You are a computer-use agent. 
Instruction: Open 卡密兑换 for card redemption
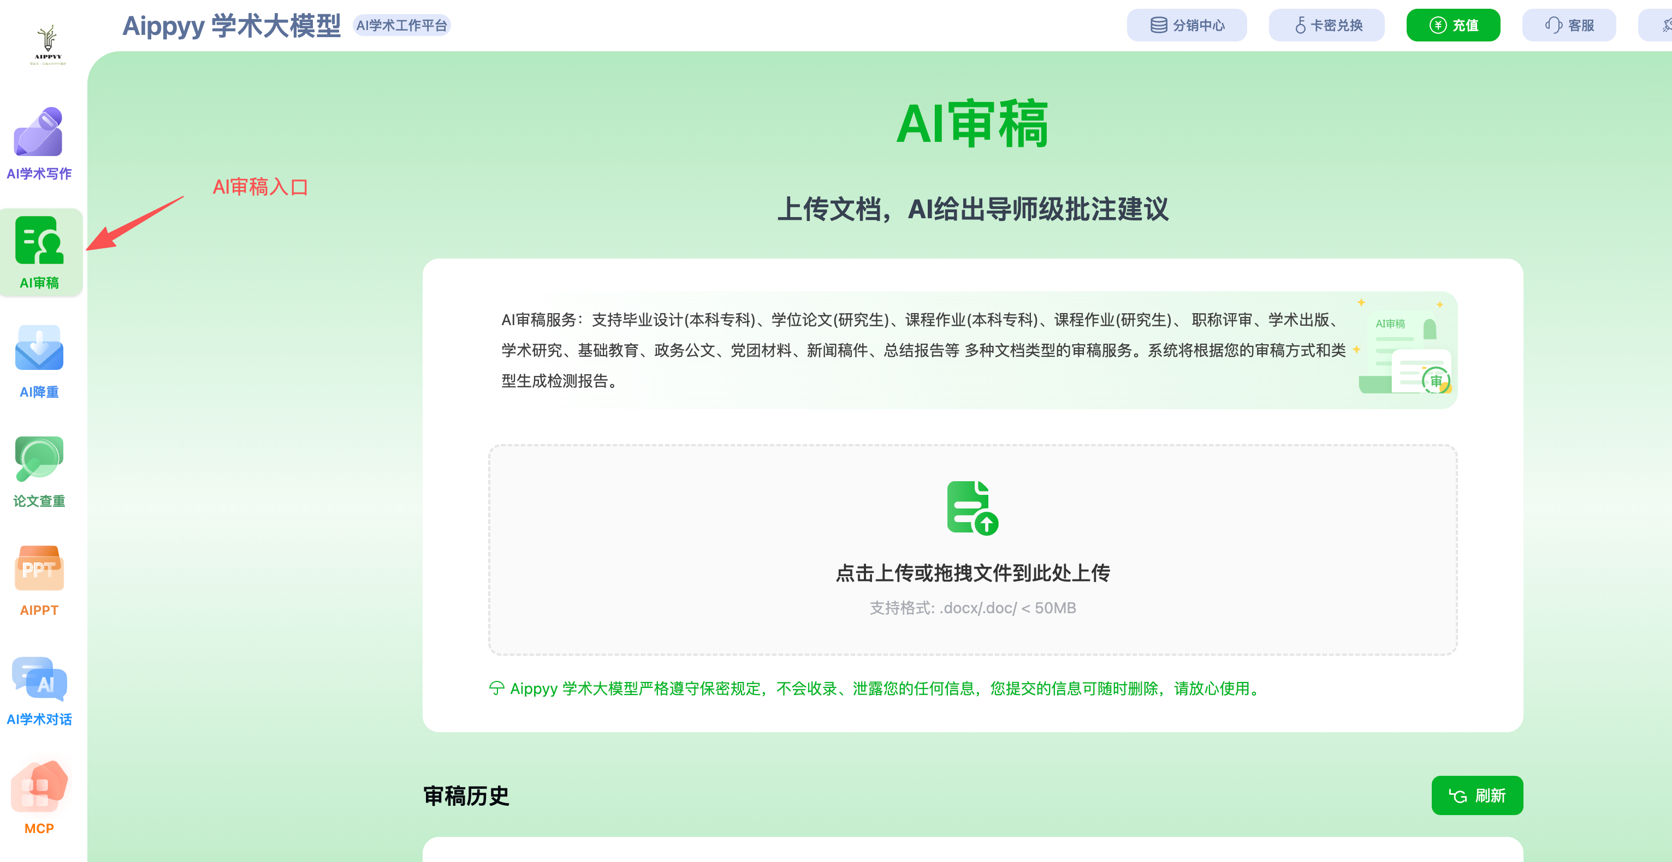point(1326,25)
